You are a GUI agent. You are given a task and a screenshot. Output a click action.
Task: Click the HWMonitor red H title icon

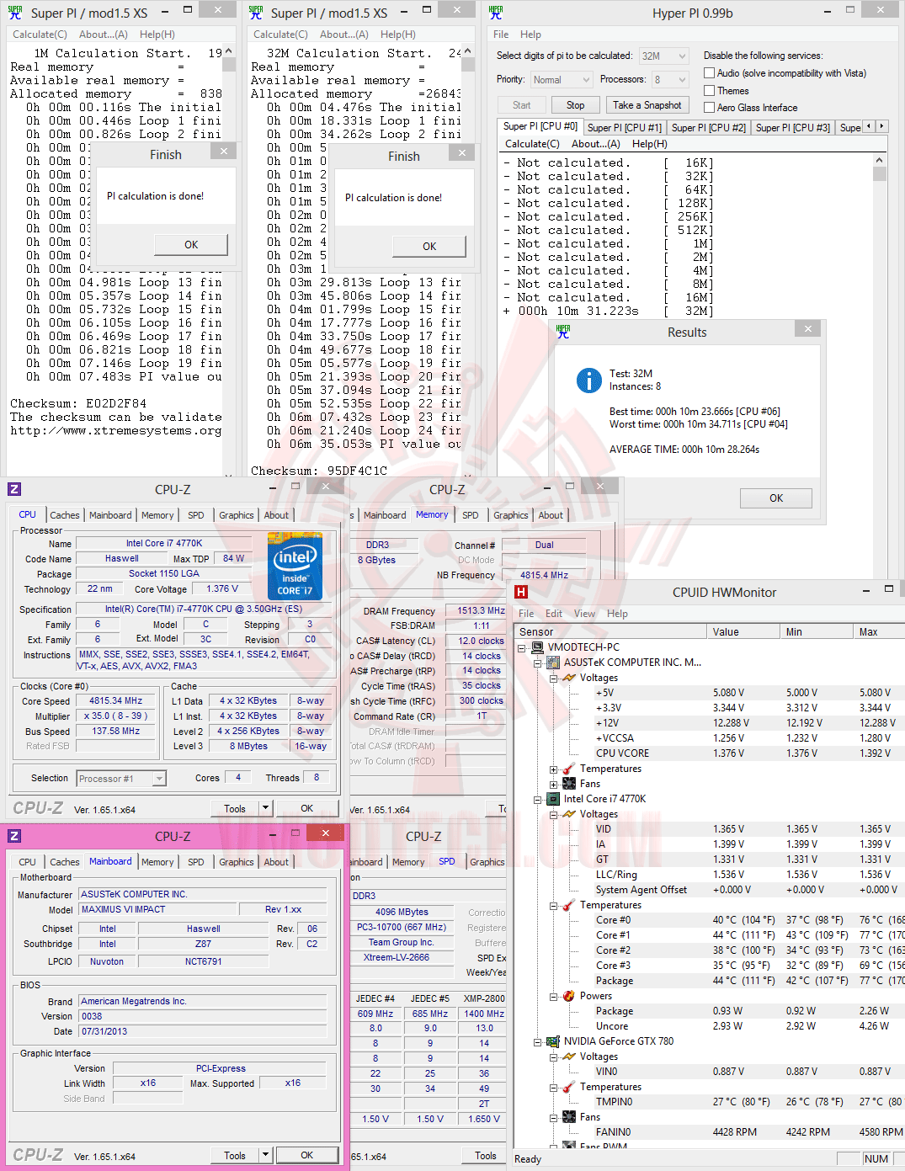coord(522,592)
